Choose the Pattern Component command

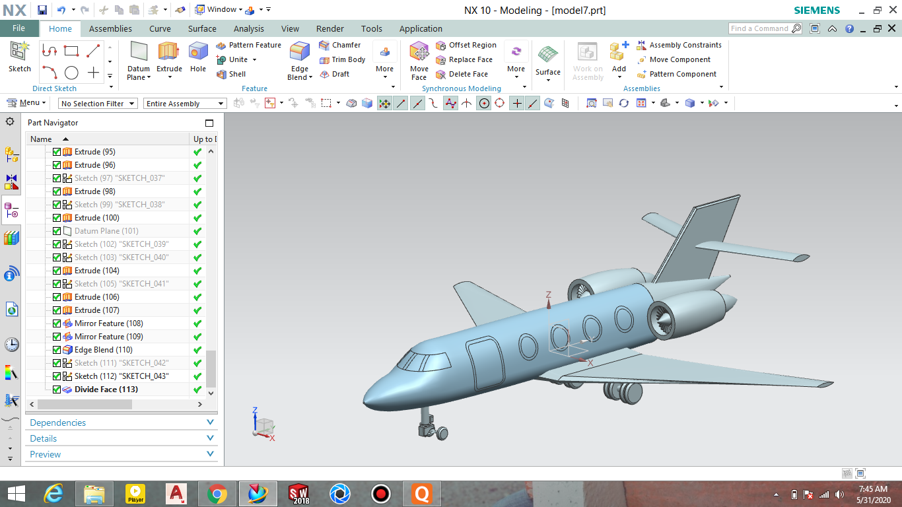click(x=676, y=74)
